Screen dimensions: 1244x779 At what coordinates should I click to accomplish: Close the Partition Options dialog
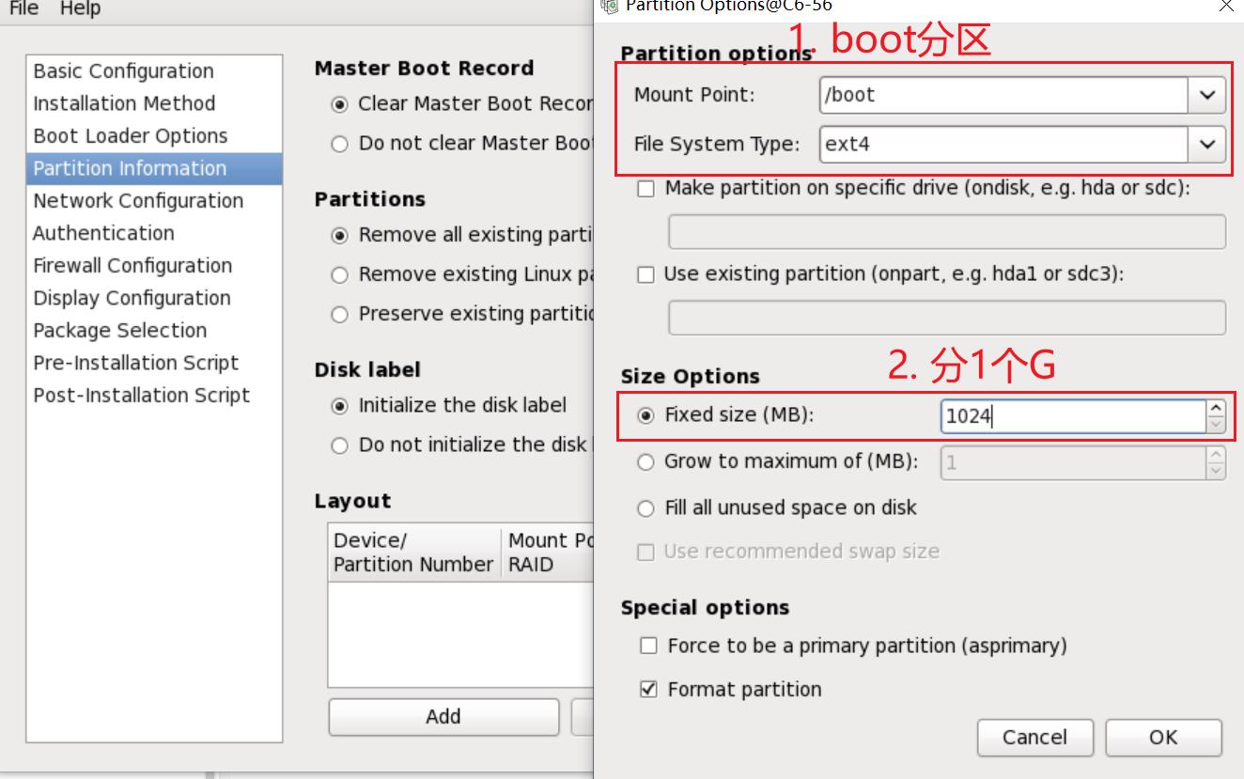click(x=1226, y=6)
